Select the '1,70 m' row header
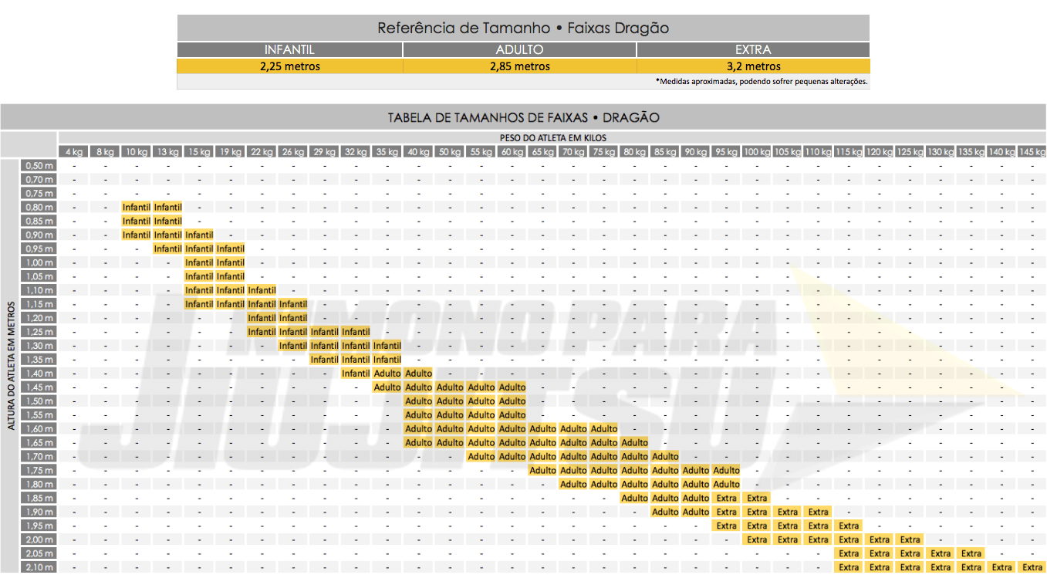This screenshot has width=1047, height=585. click(x=39, y=457)
